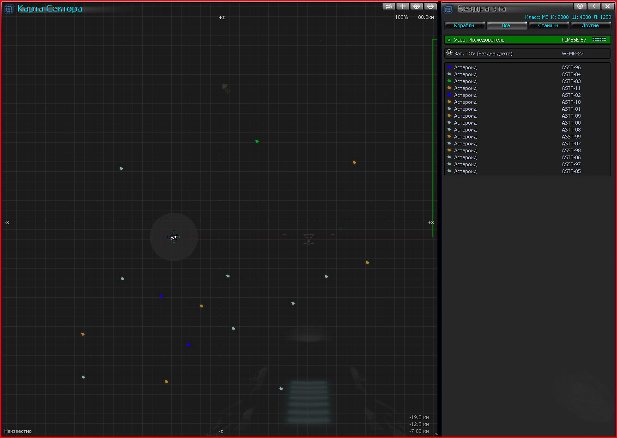Click the 100% zoom readout
The height and width of the screenshot is (438, 617).
[x=401, y=17]
